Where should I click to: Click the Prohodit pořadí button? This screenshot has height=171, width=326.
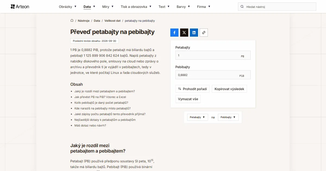click(192, 89)
